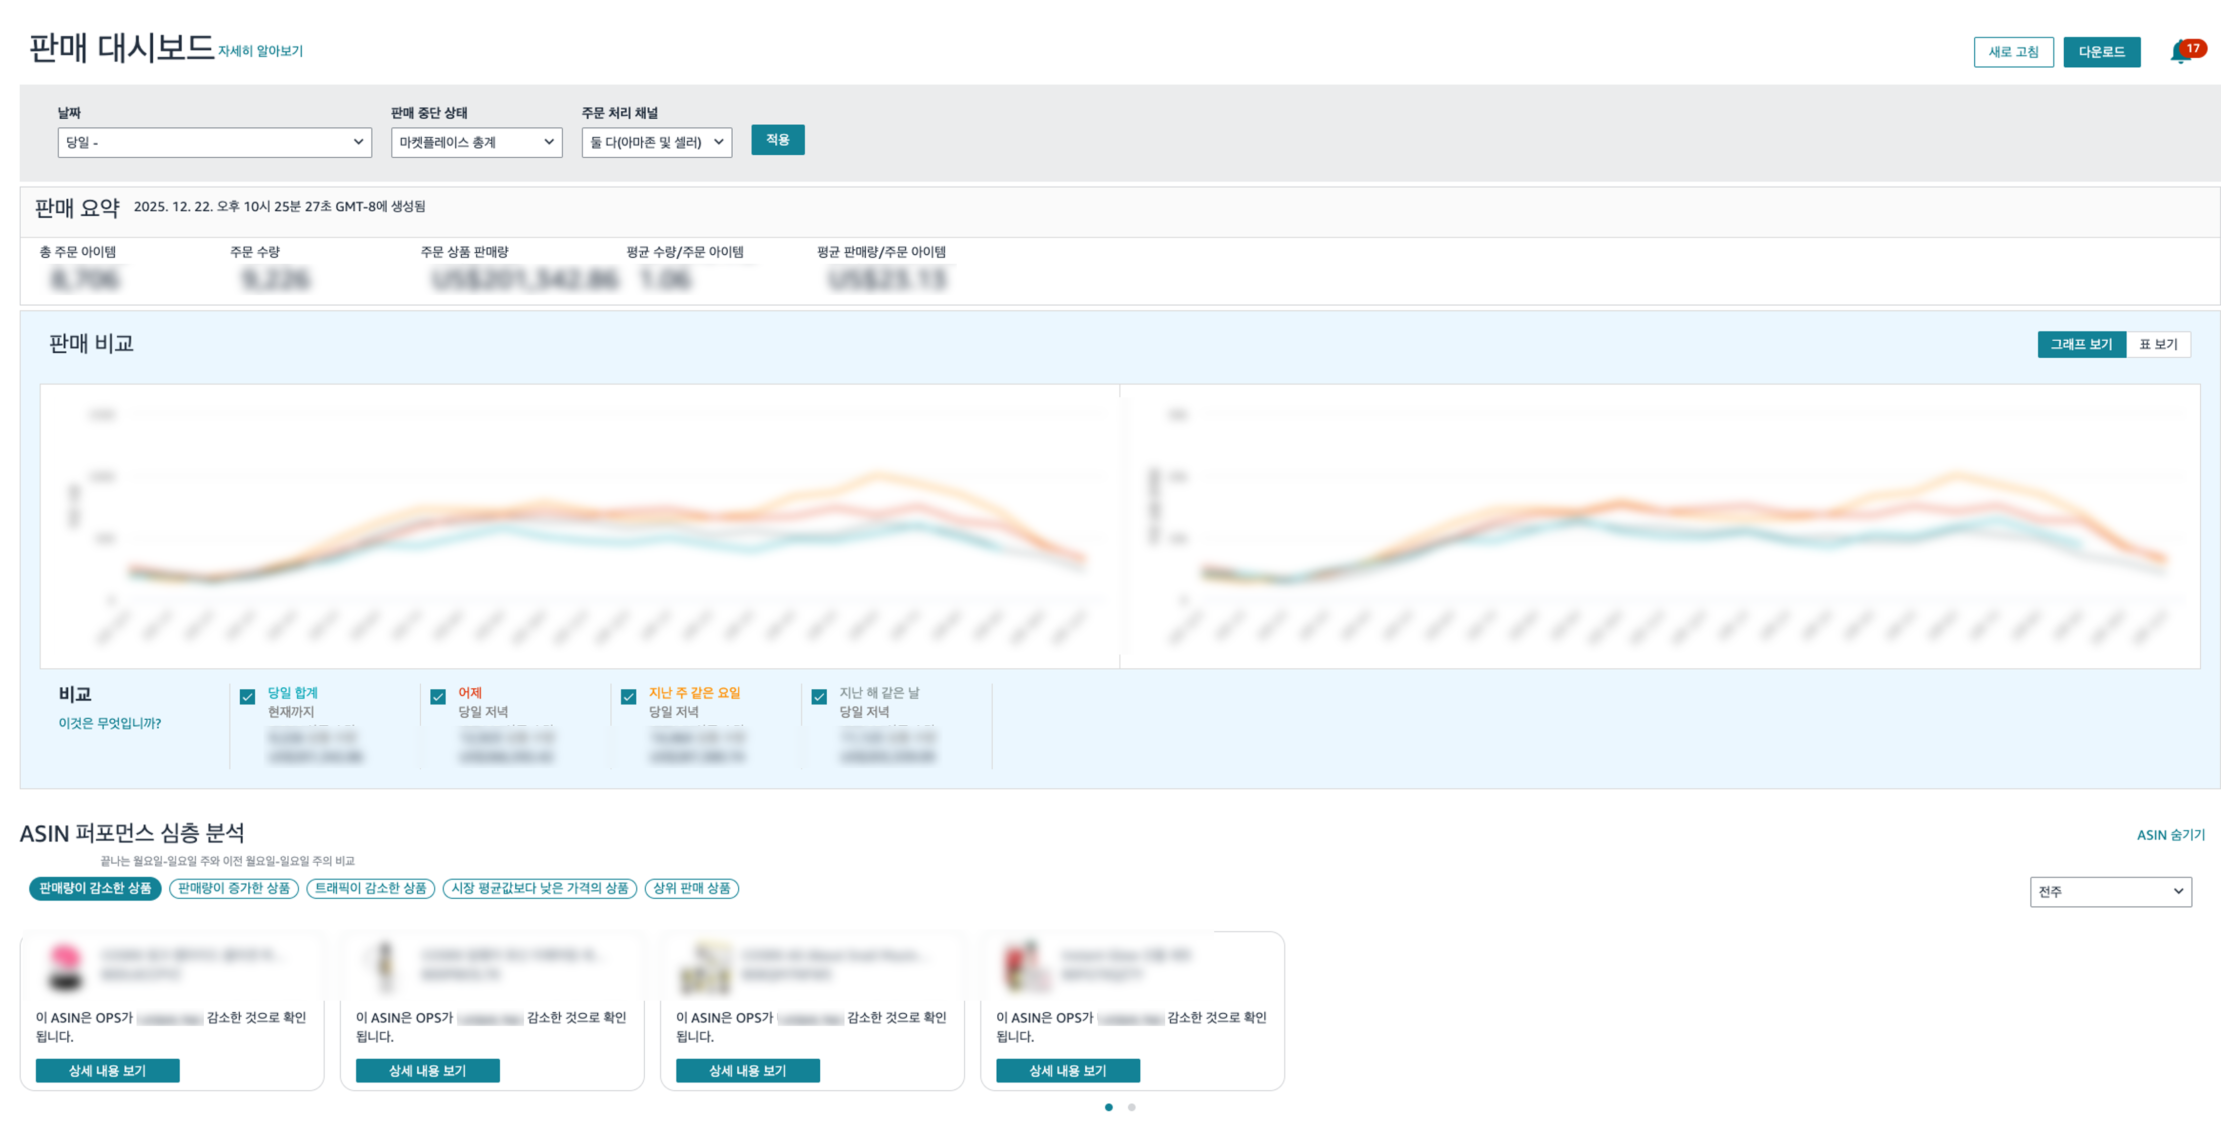Screen dimensions: 2221x1121
Task: Click the 적용 apply button
Action: [x=777, y=139]
